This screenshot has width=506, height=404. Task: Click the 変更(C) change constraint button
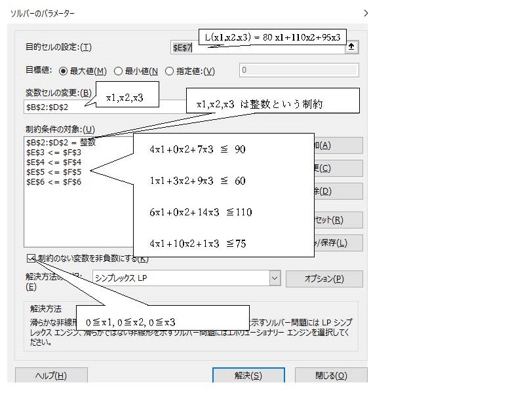click(334, 168)
